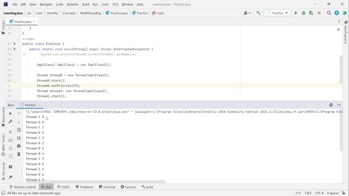The width and height of the screenshot is (349, 196).
Task: Click the exit icon in the Run sidebar
Action: pyautogui.click(x=10, y=156)
